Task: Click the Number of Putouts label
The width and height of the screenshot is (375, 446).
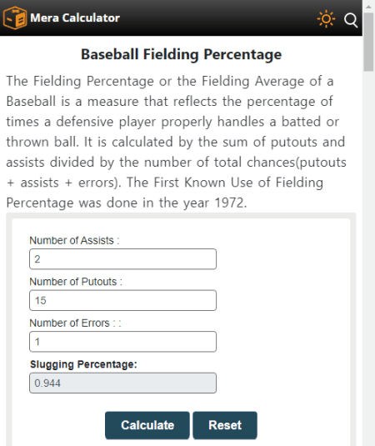Action: (x=76, y=282)
